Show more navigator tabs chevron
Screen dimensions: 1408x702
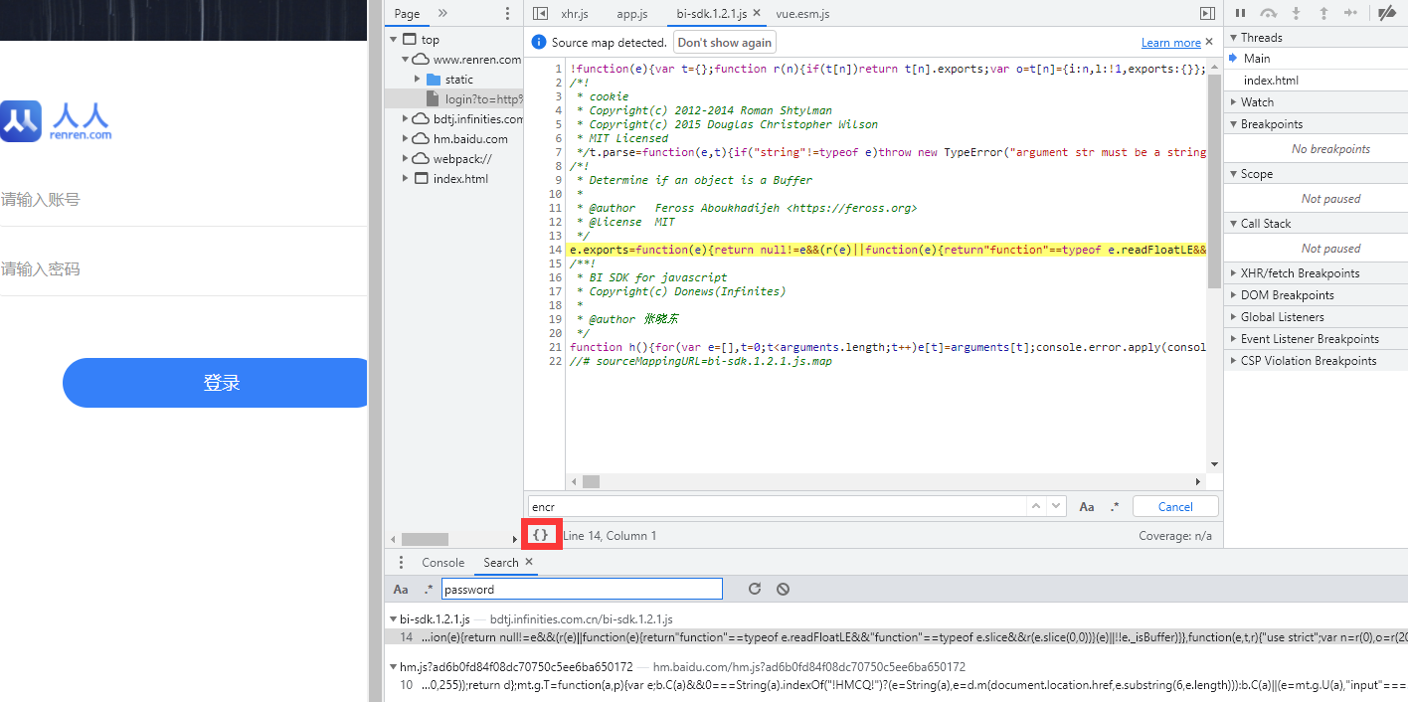coord(442,14)
